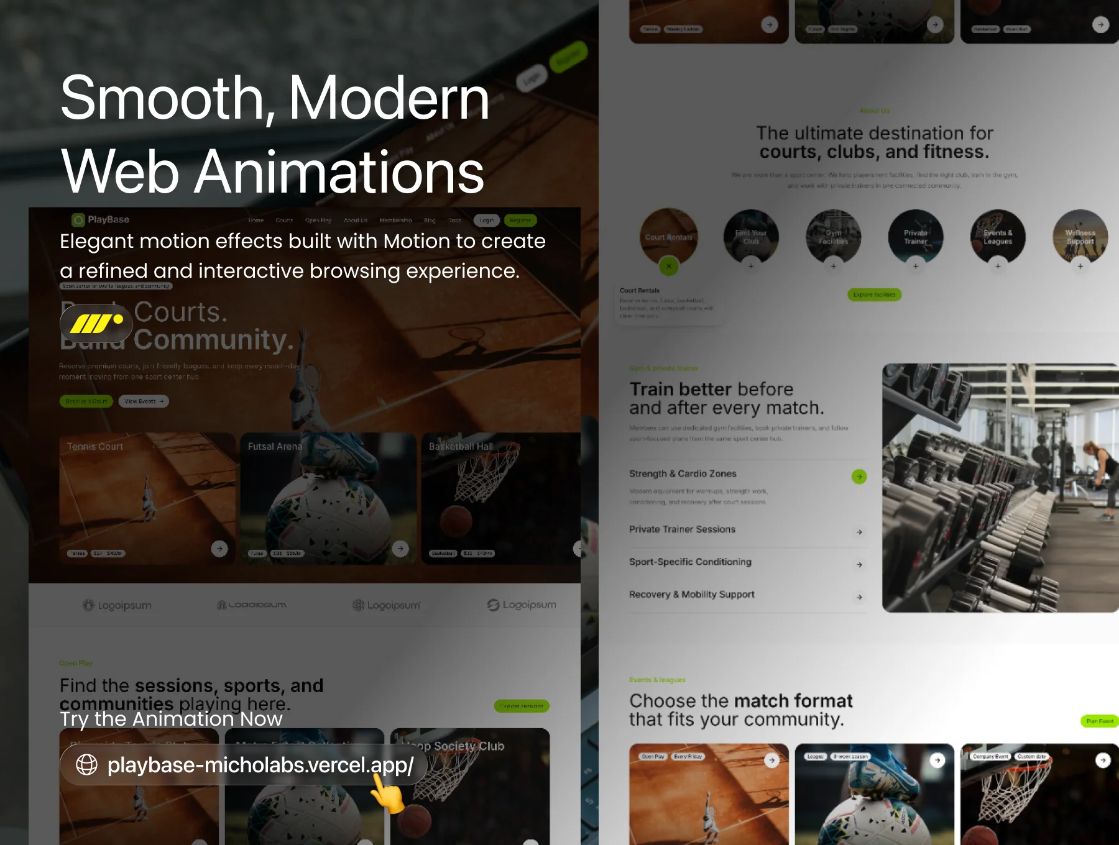The height and width of the screenshot is (845, 1119).
Task: Select the Tennis Court card image
Action: point(147,498)
